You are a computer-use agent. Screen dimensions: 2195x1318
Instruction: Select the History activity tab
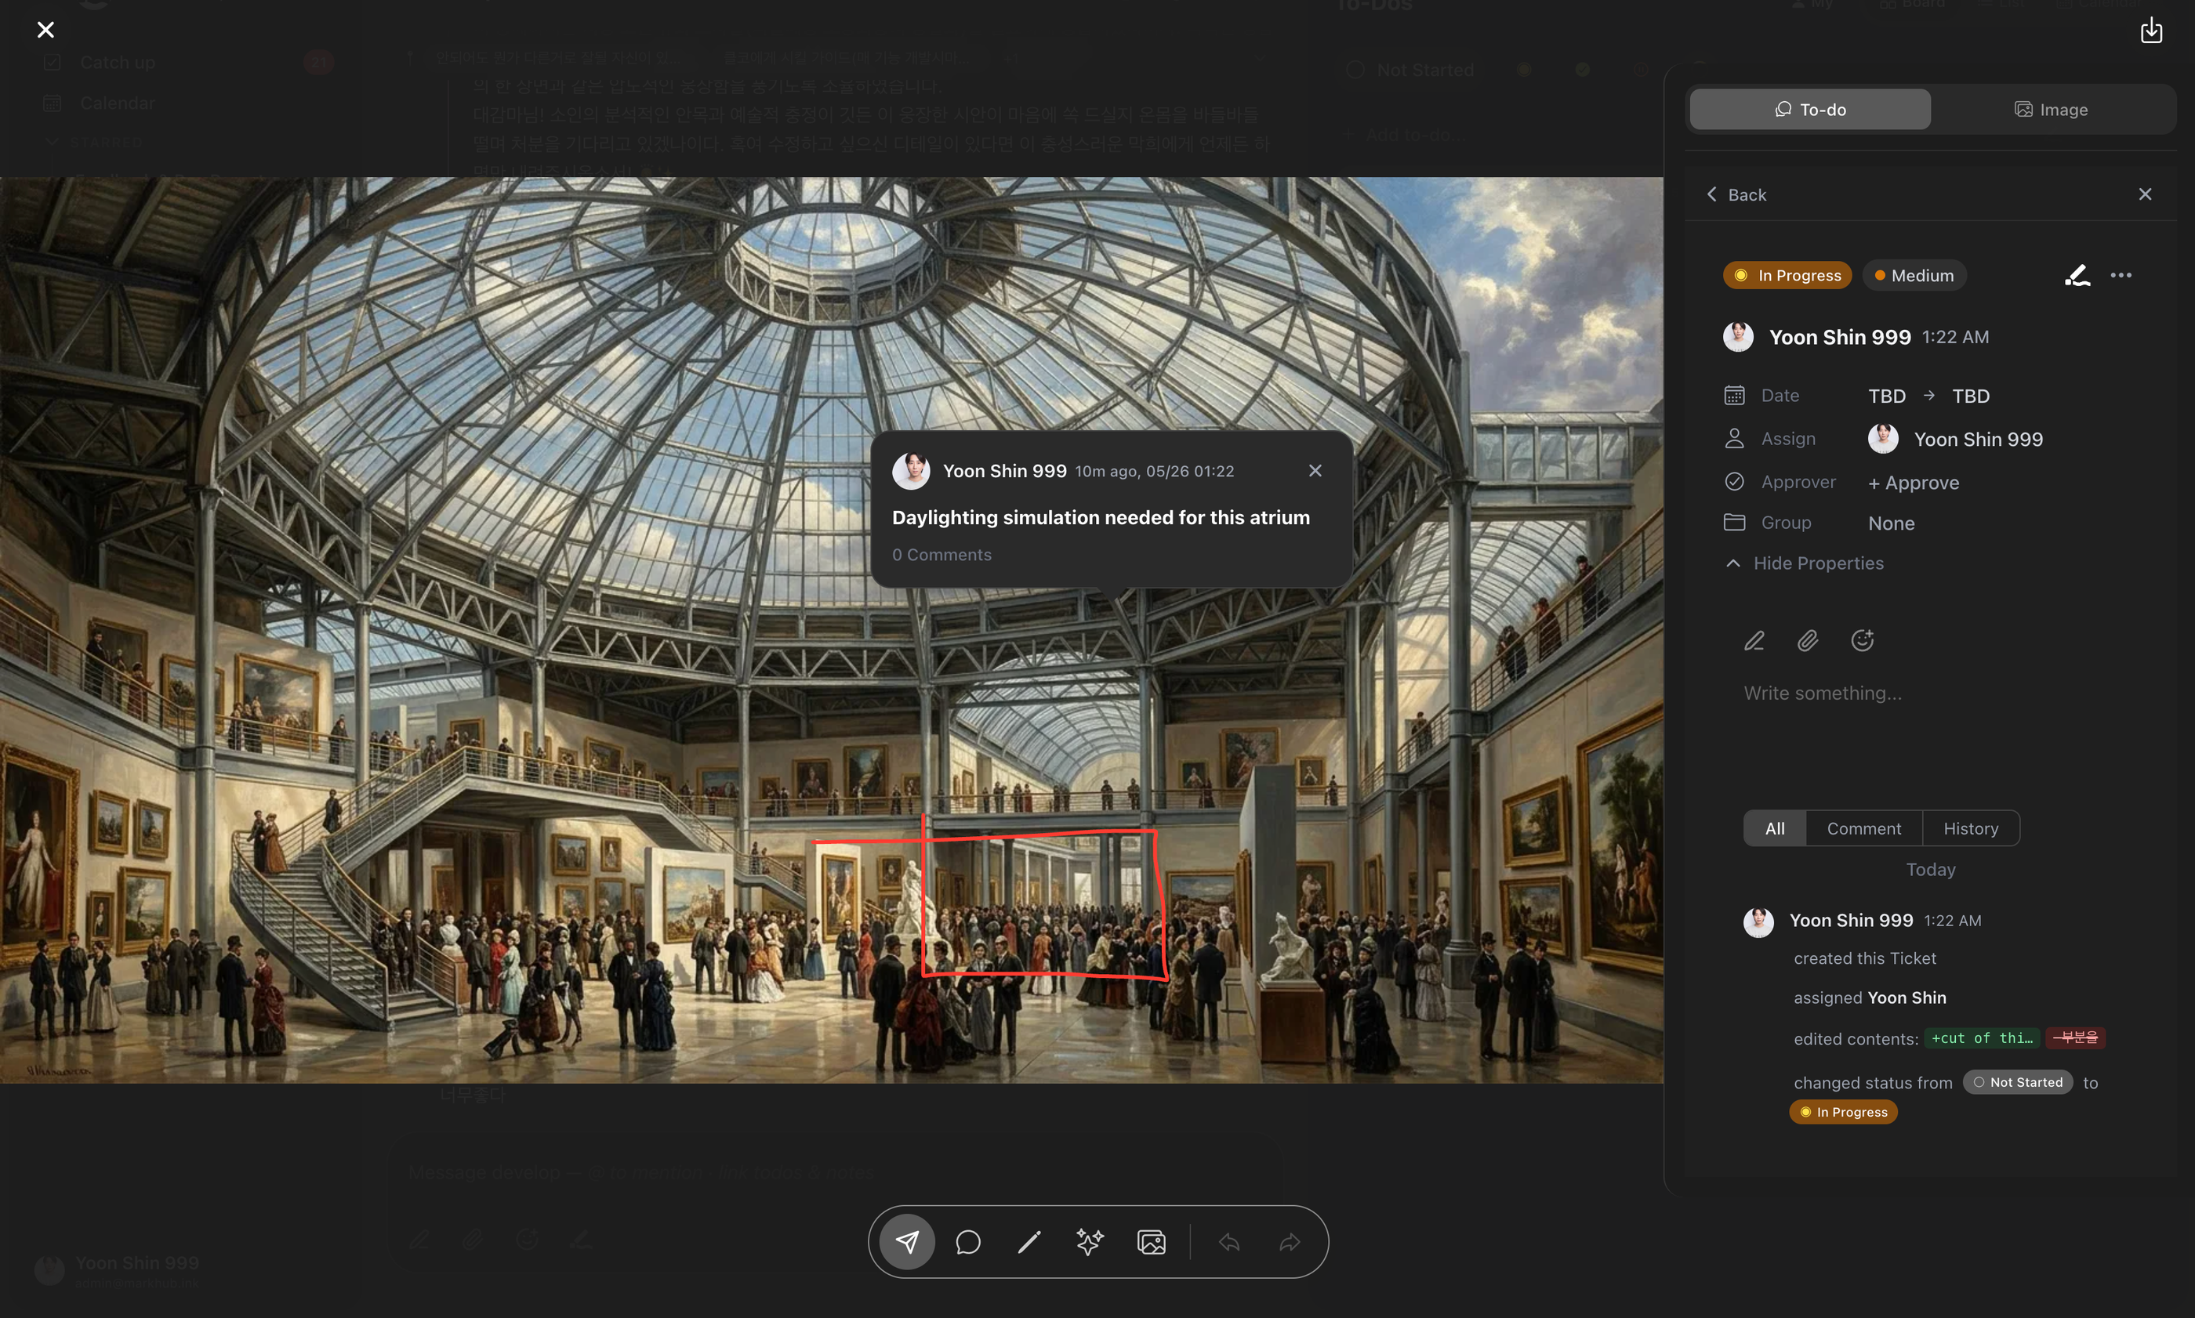pos(1970,828)
